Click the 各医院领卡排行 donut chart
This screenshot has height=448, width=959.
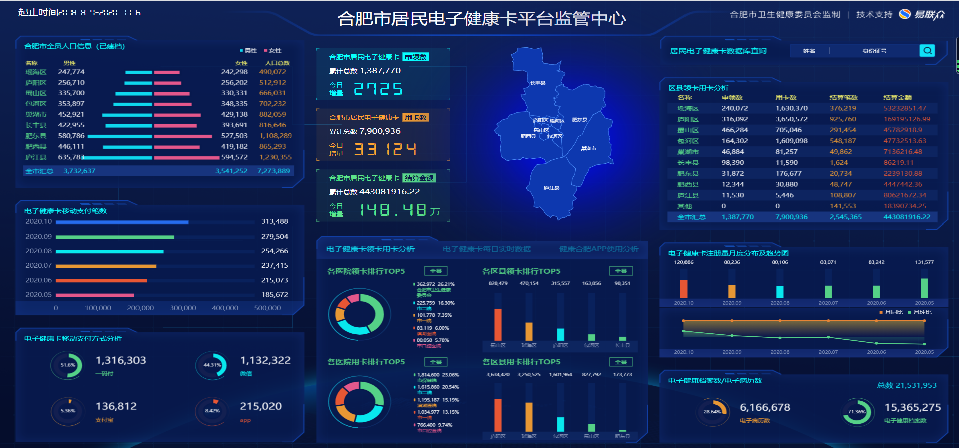(x=359, y=314)
